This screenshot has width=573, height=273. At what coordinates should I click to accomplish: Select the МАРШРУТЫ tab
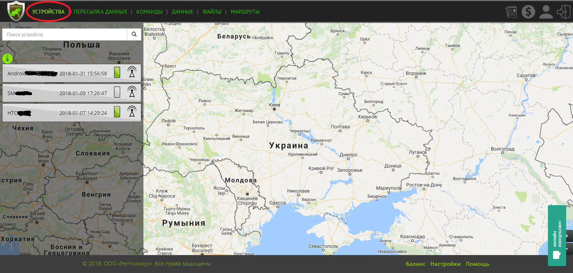click(245, 12)
